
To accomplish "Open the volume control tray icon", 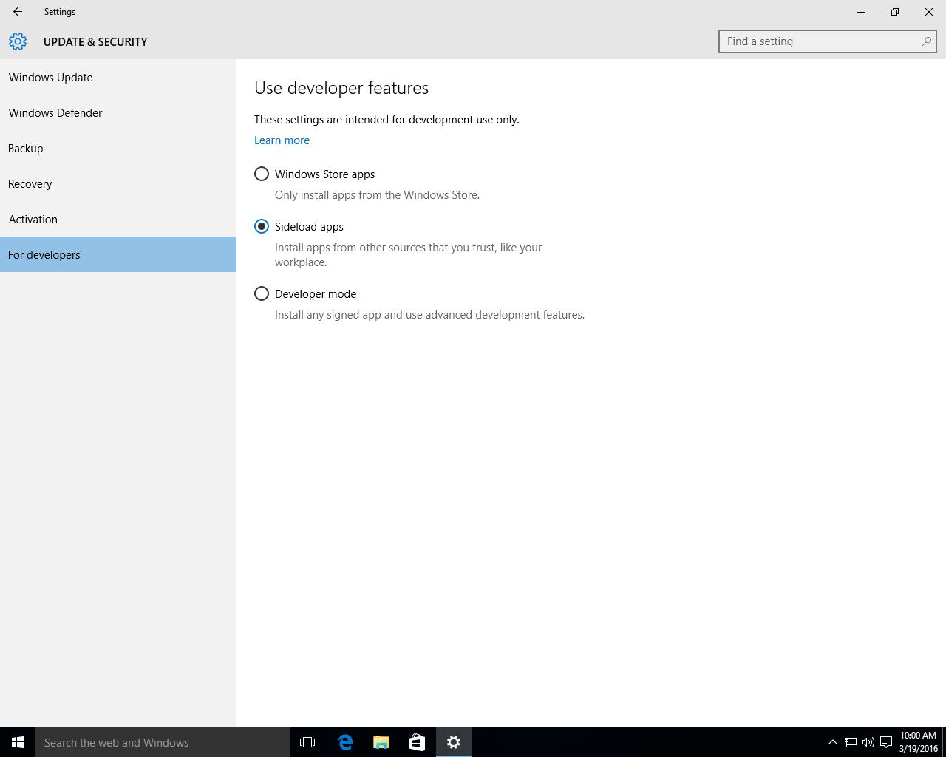I will click(x=868, y=742).
